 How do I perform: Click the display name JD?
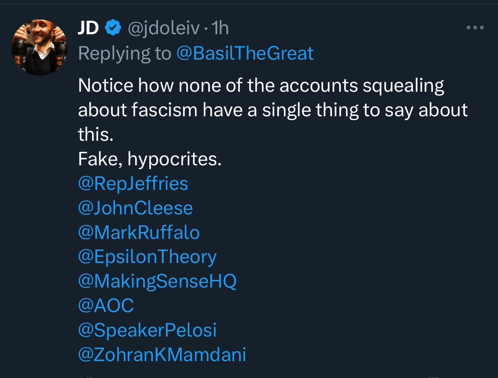(88, 27)
